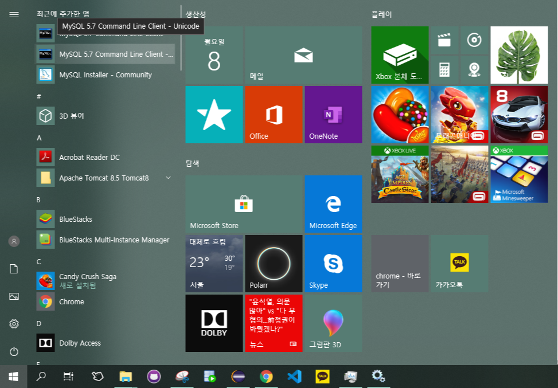Open Settings gear in Start sidebar
Image resolution: width=558 pixels, height=388 pixels.
(14, 324)
